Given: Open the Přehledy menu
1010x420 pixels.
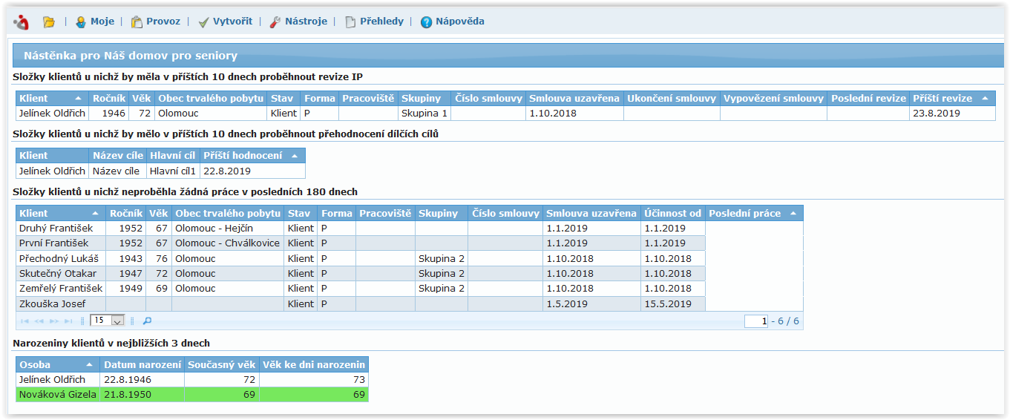Looking at the screenshot, I should coord(374,22).
